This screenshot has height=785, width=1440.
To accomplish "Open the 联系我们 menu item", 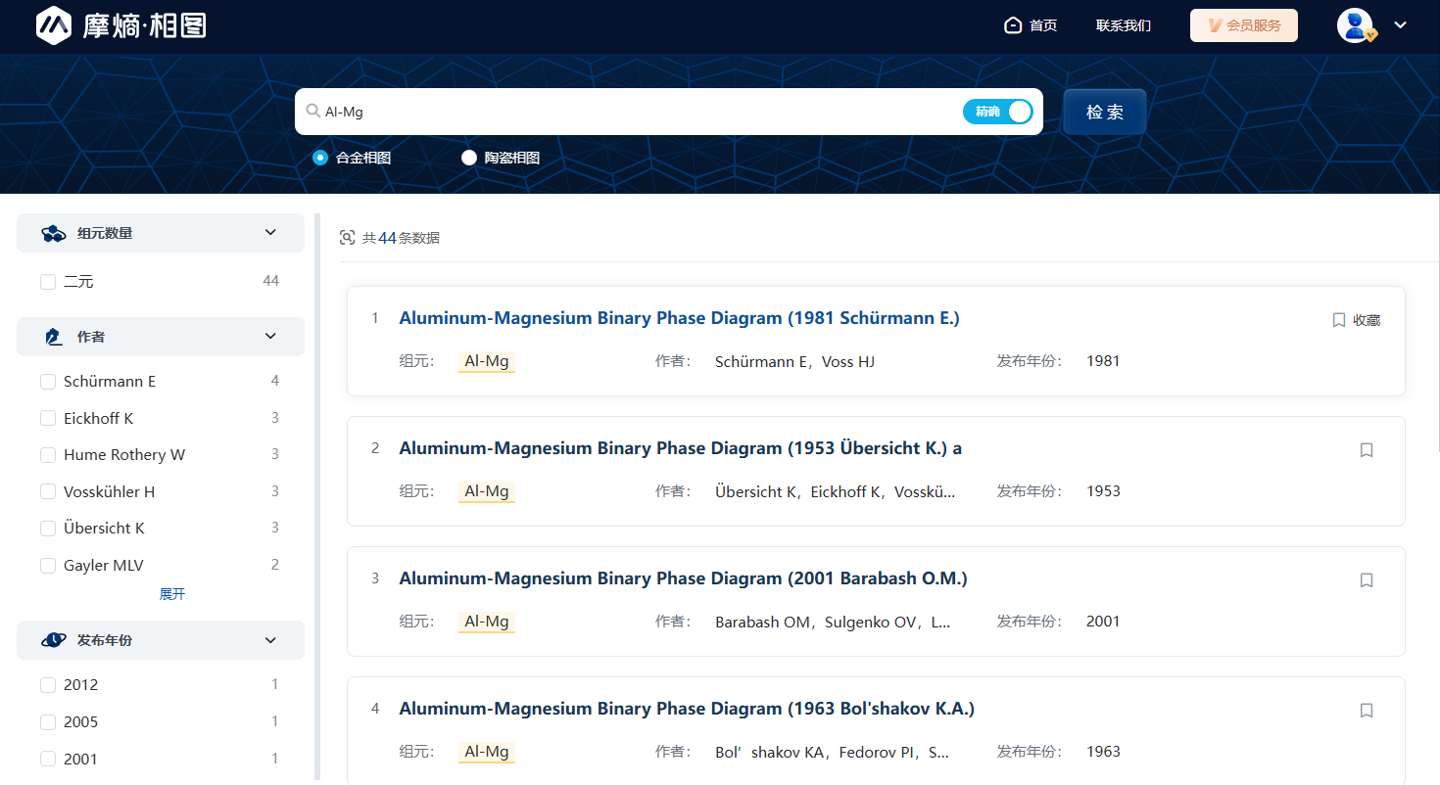I will tap(1123, 25).
